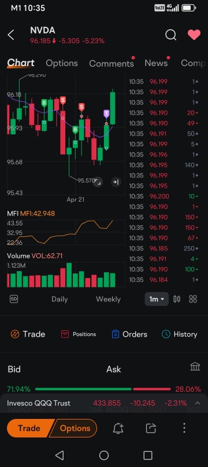
Task: Open the chart layout grid icon
Action: [x=193, y=299]
